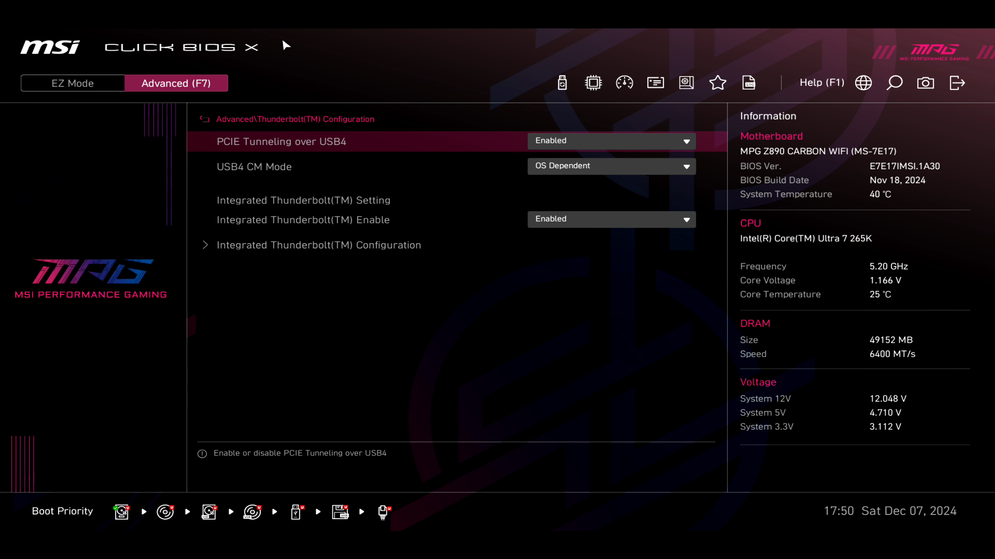Viewport: 995px width, 559px height.
Task: Open the LOG file icon
Action: (748, 83)
